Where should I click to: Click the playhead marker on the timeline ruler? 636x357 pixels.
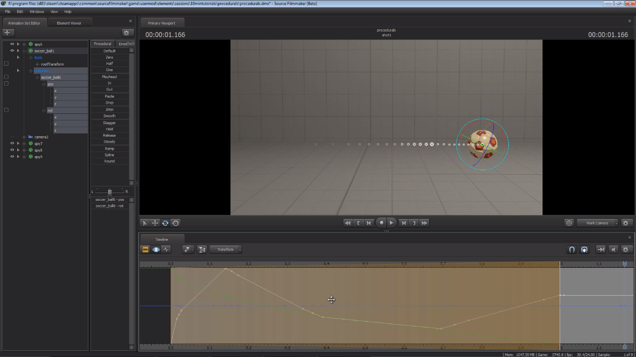click(x=625, y=264)
